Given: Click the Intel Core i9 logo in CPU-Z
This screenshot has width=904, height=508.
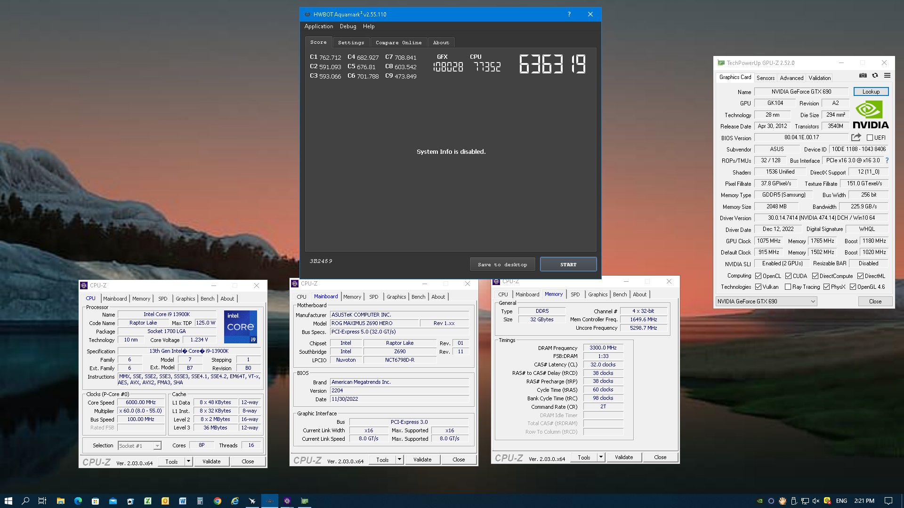Looking at the screenshot, I should click(x=240, y=326).
